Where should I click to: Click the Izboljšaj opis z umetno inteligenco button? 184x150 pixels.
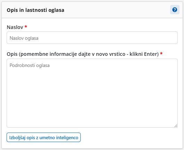(x=44, y=137)
